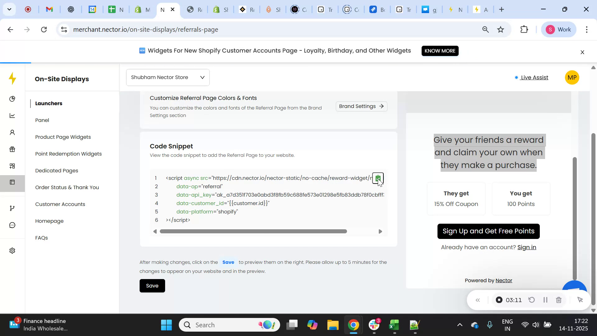597x336 pixels.
Task: Open the chat feedback icon in sidebar
Action: click(12, 225)
